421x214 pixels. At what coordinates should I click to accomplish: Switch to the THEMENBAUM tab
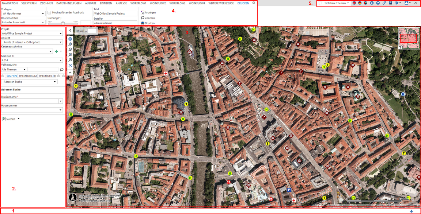click(28, 76)
